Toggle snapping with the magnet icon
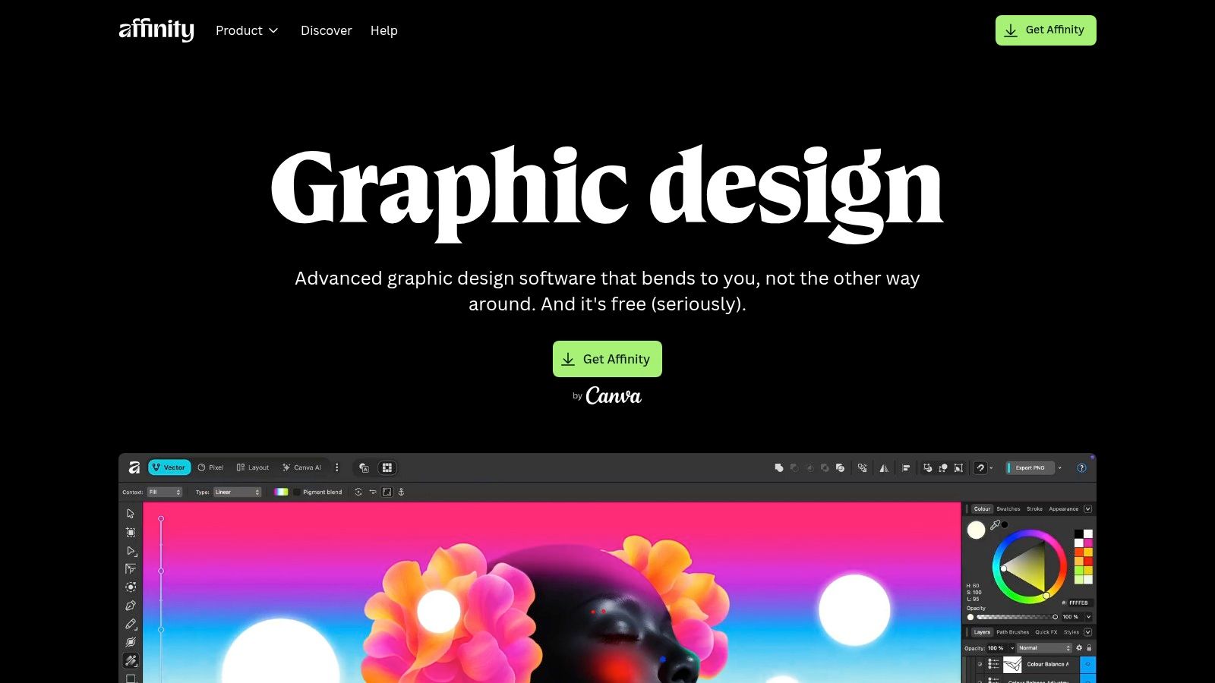The width and height of the screenshot is (1215, 683). [x=980, y=468]
